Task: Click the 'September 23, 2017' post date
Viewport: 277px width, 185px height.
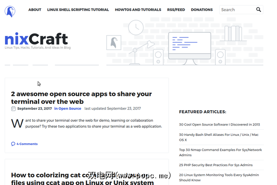Action: pos(34,109)
